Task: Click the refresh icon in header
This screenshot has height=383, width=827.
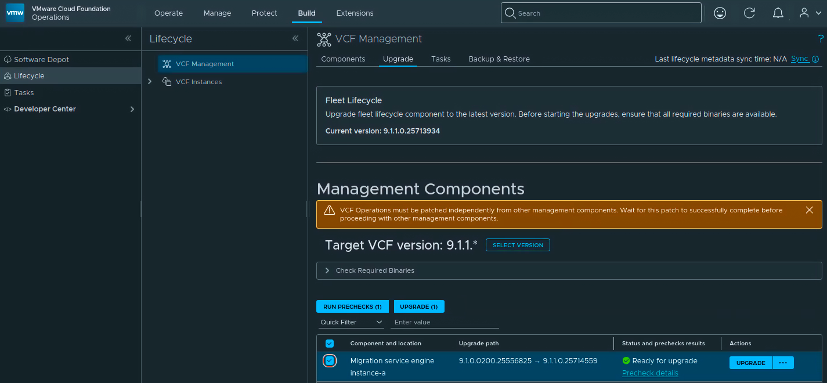Action: pyautogui.click(x=749, y=13)
